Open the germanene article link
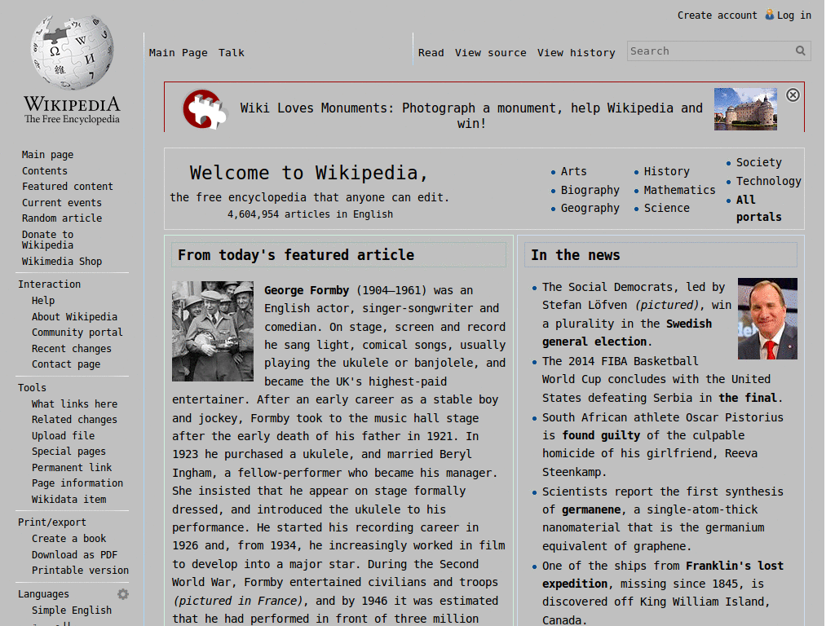835x626 pixels. pos(591,510)
